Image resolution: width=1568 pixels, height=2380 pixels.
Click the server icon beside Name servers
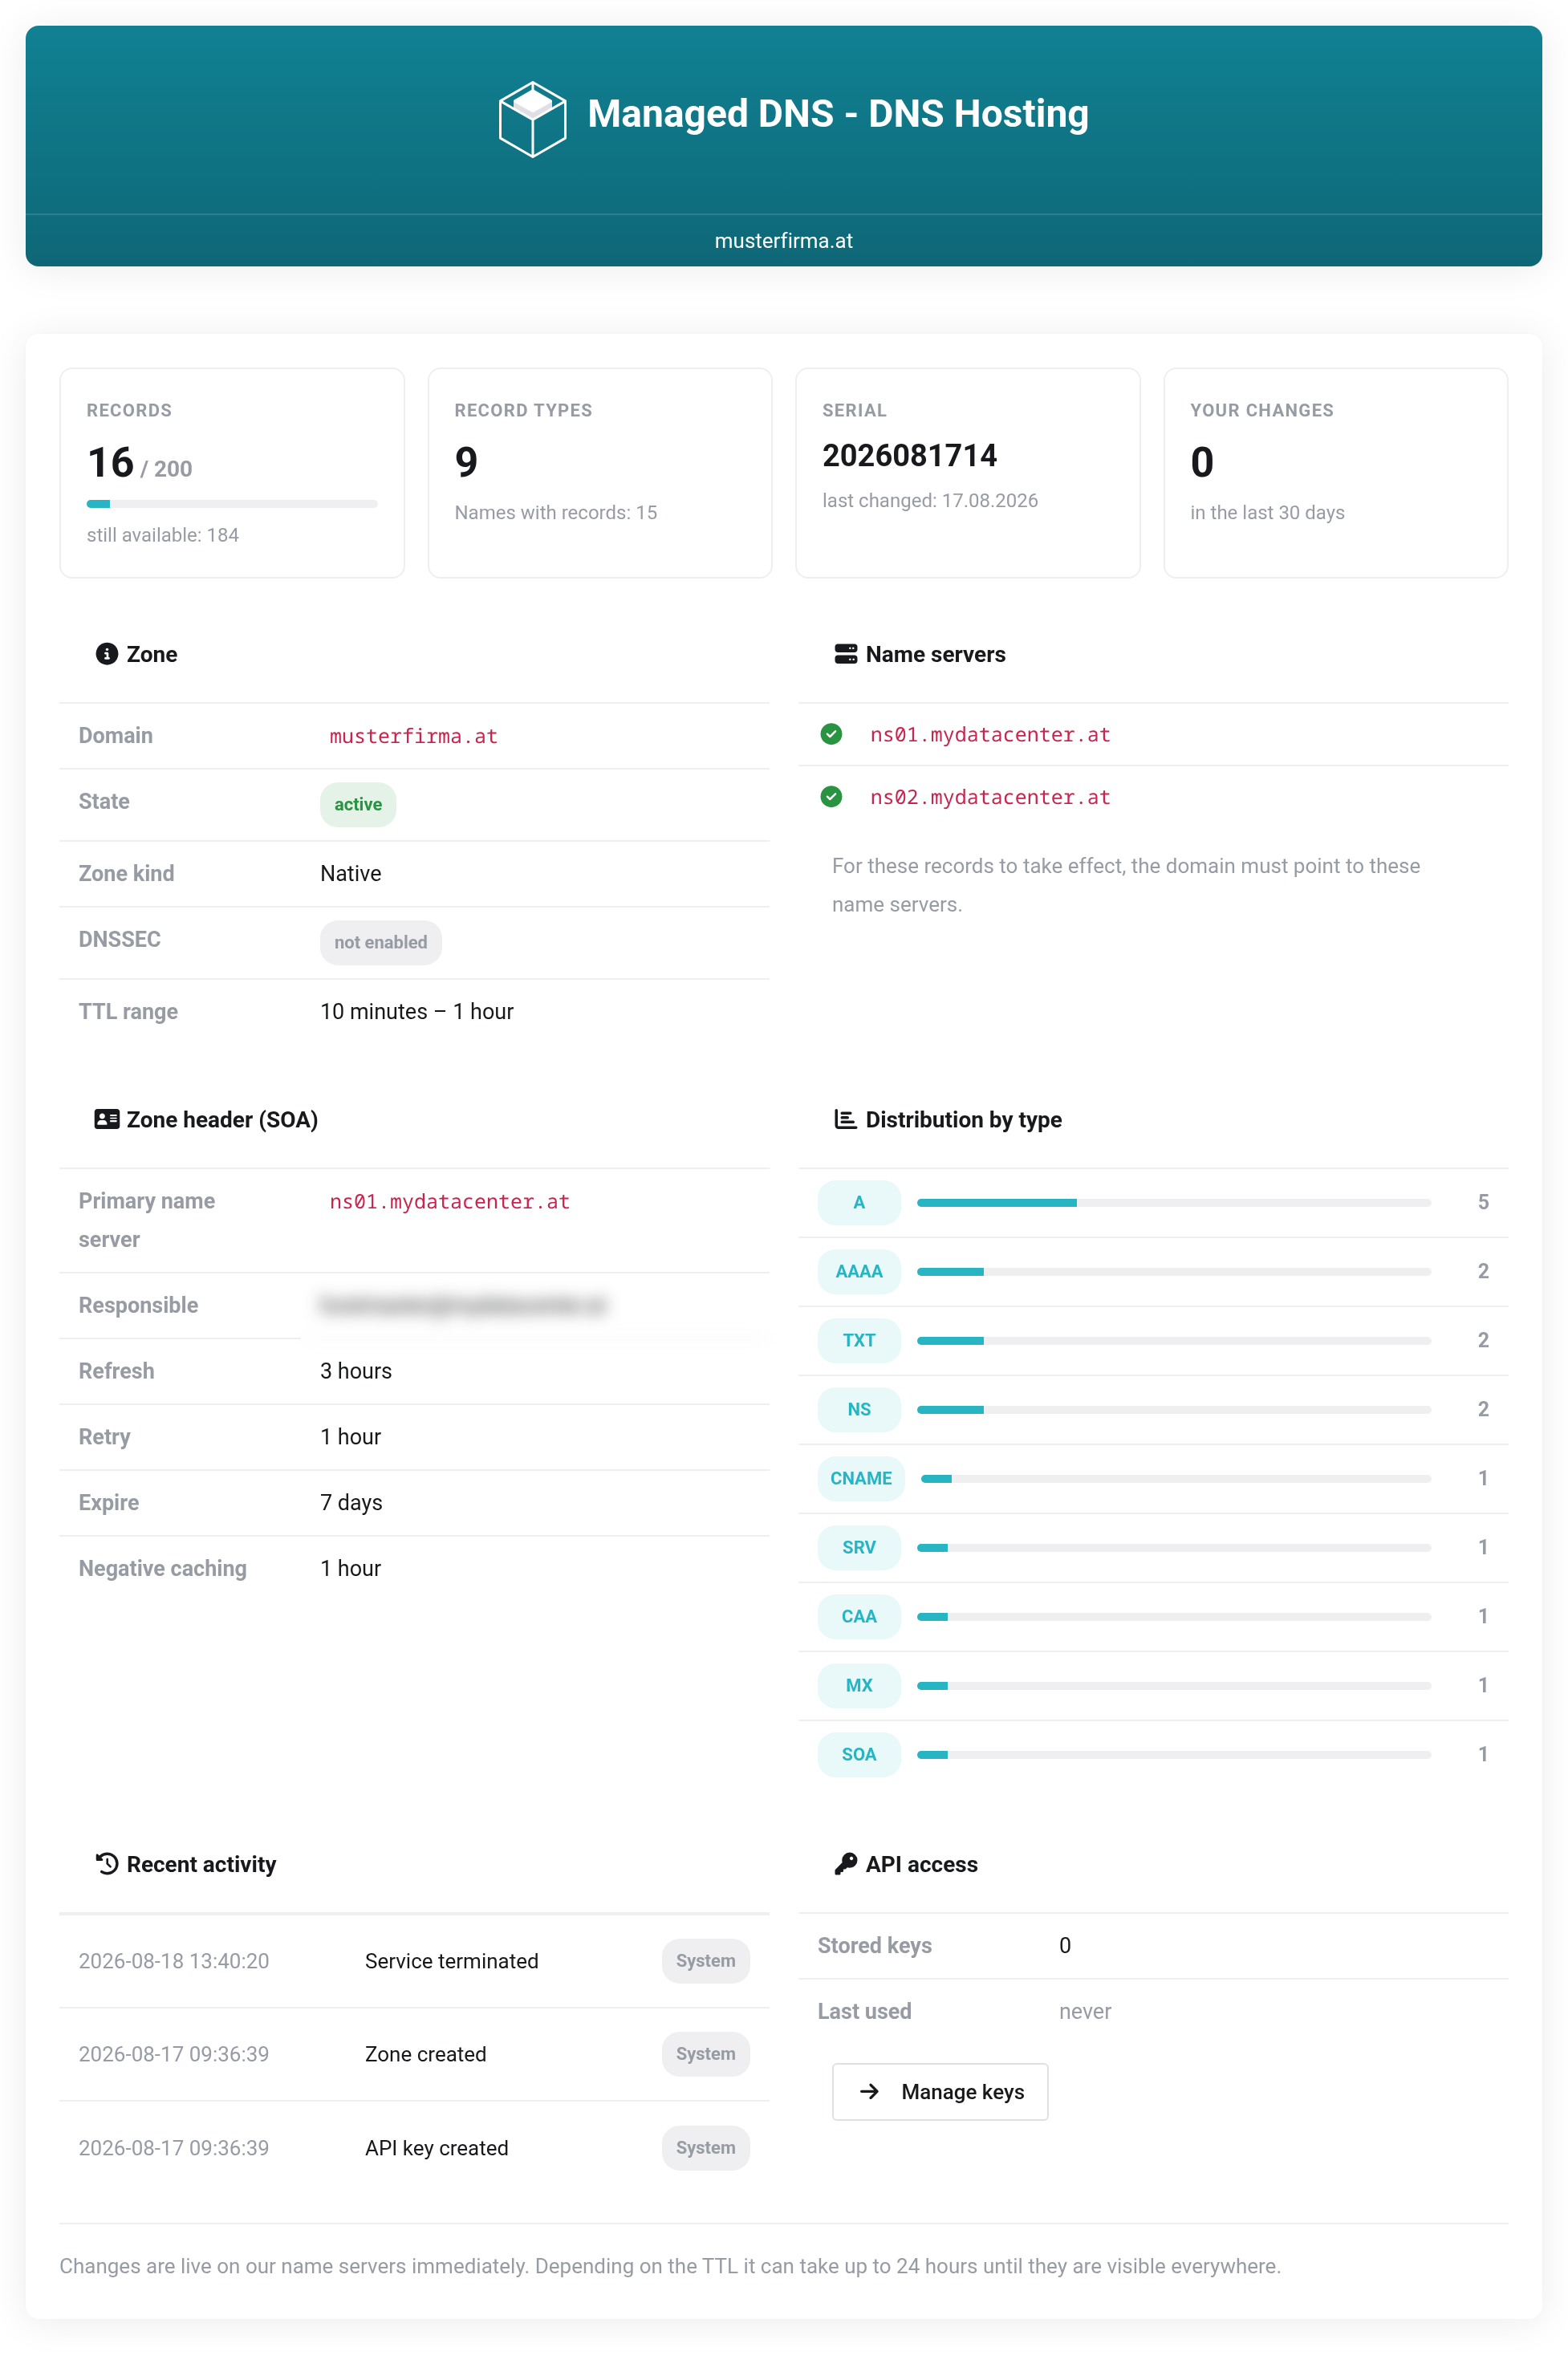click(845, 654)
